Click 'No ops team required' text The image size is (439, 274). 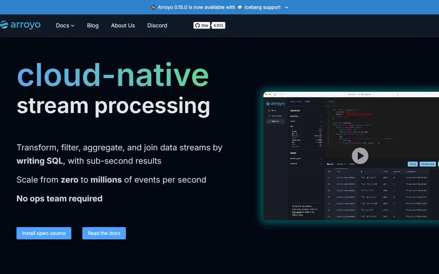[59, 199]
